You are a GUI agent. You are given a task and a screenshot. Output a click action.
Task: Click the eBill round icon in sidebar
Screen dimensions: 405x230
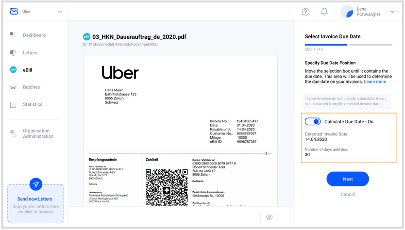click(13, 70)
